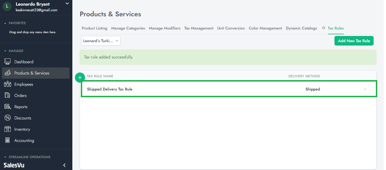Collapse the Favorites sidebar section
Image resolution: width=386 pixels, height=170 pixels.
point(5,23)
